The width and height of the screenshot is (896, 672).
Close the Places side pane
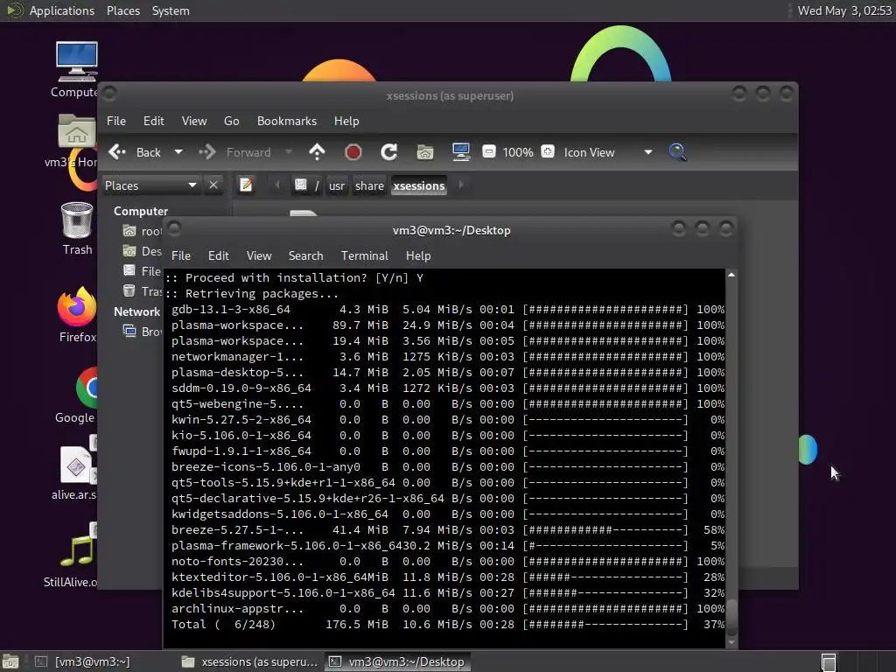(x=213, y=185)
